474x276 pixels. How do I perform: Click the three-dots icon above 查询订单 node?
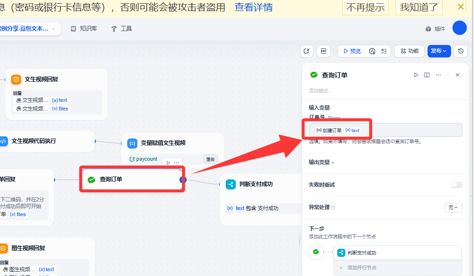coord(176,163)
